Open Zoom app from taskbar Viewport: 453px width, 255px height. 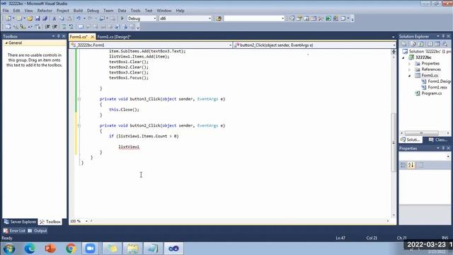91,249
